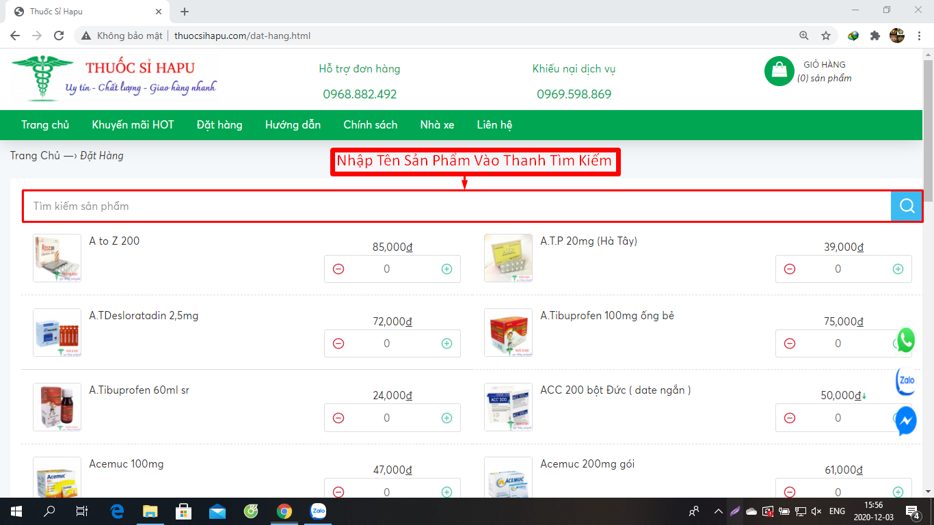The height and width of the screenshot is (525, 934).
Task: Open A.Tibuprofen 100mg ống bẻ product name
Action: point(607,316)
